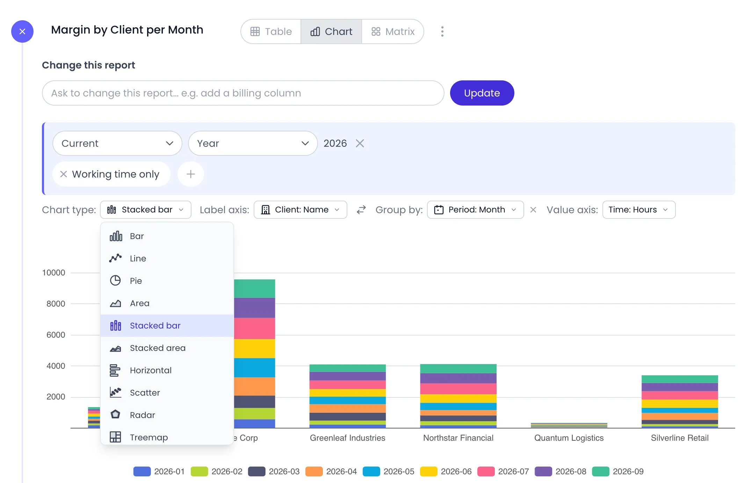Click the Greenleaf Industries stacked bar
This screenshot has height=483, width=752.
(348, 396)
